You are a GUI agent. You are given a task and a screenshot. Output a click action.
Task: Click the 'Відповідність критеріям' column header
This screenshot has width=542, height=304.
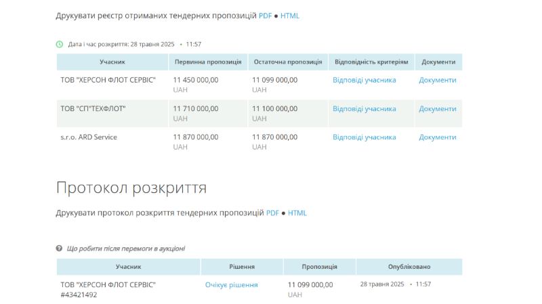coord(371,62)
